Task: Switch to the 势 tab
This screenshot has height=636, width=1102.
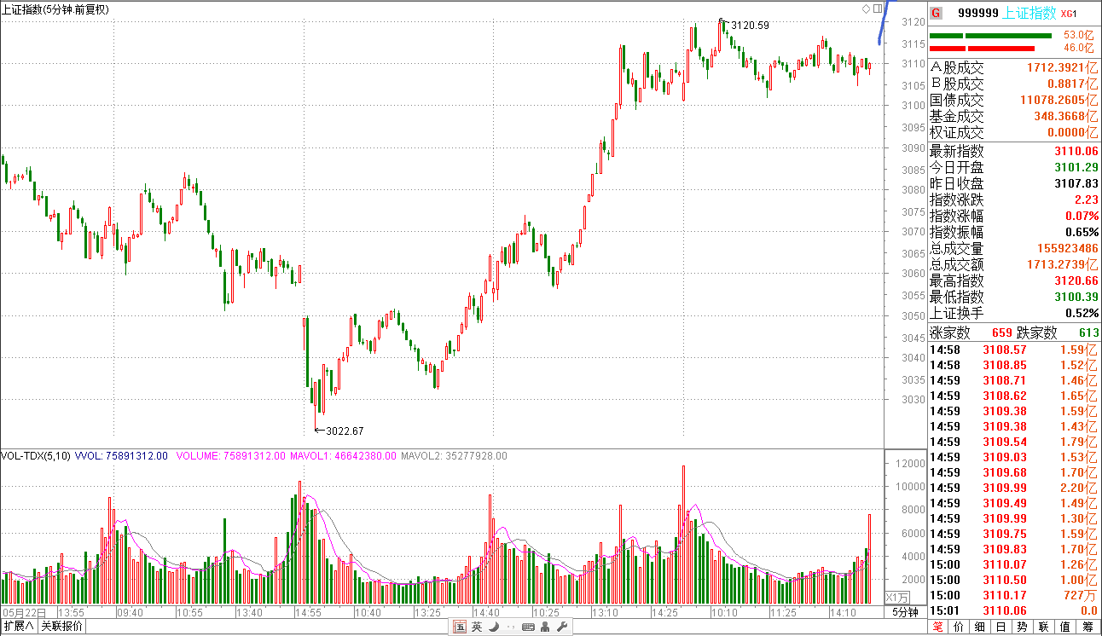Action: tap(1020, 627)
